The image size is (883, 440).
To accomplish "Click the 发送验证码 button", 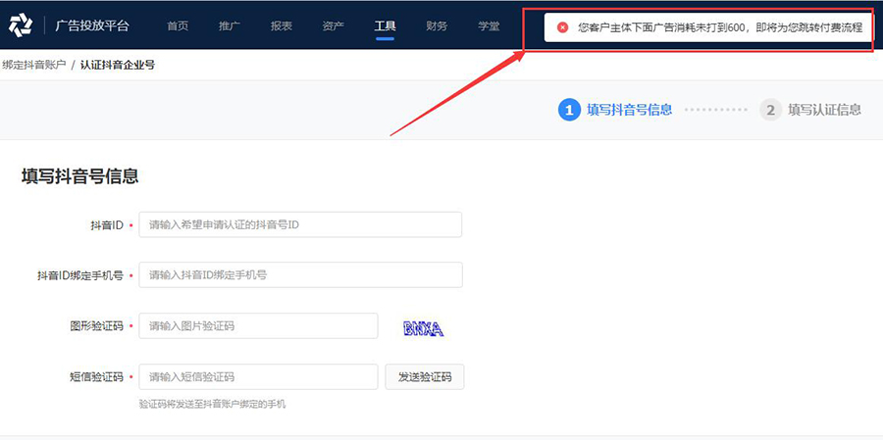I will point(425,377).
